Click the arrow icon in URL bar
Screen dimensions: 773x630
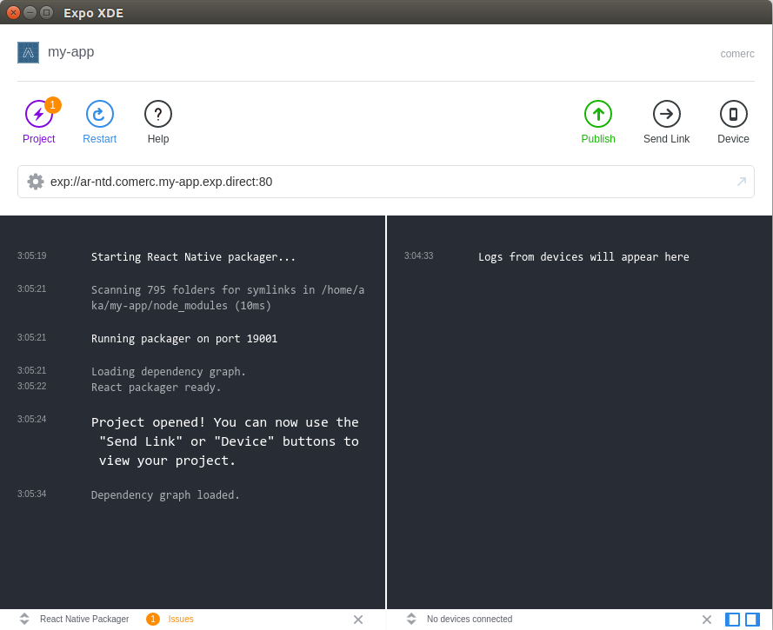coord(741,182)
